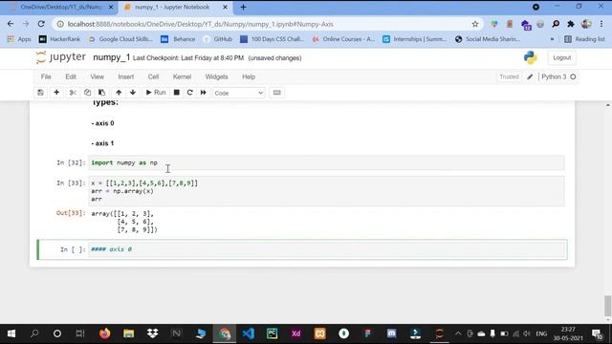Viewport: 612px width, 344px height.
Task: Save the notebook with the floppy disk icon
Action: click(x=40, y=93)
